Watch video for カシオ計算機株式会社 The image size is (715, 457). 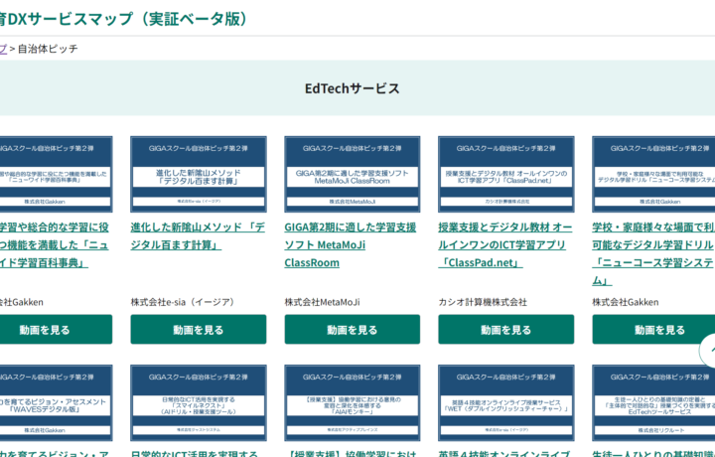[x=506, y=329]
